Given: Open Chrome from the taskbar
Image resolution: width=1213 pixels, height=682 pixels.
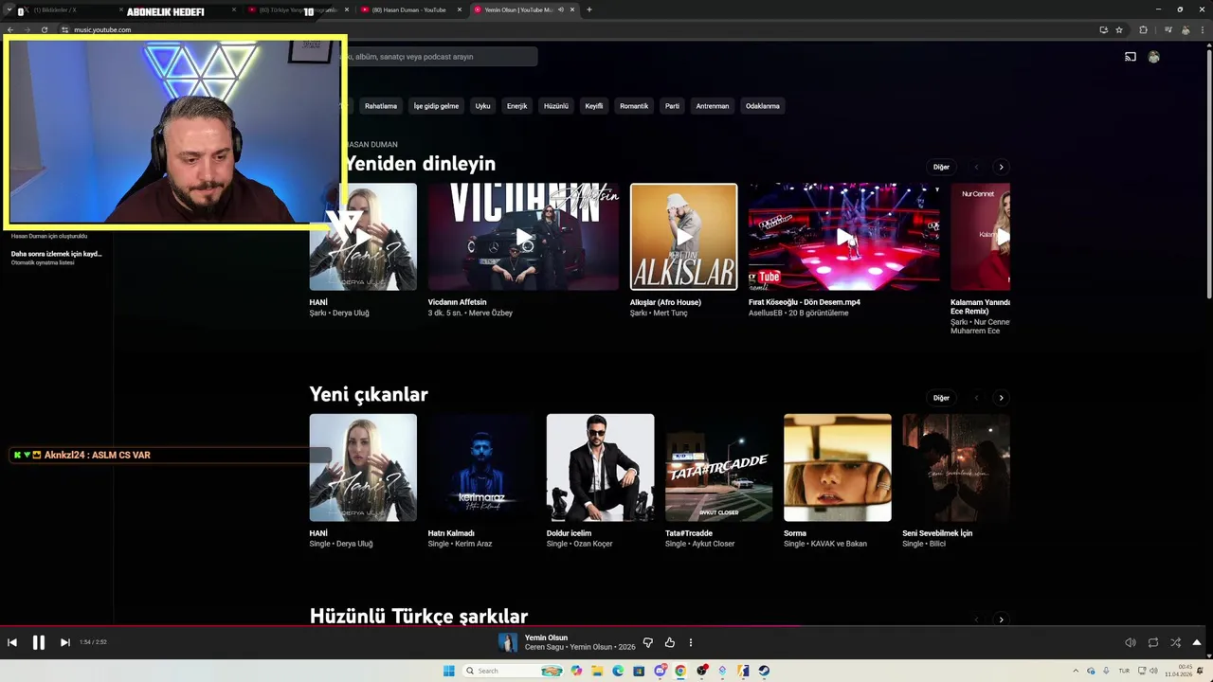Looking at the screenshot, I should (x=680, y=671).
